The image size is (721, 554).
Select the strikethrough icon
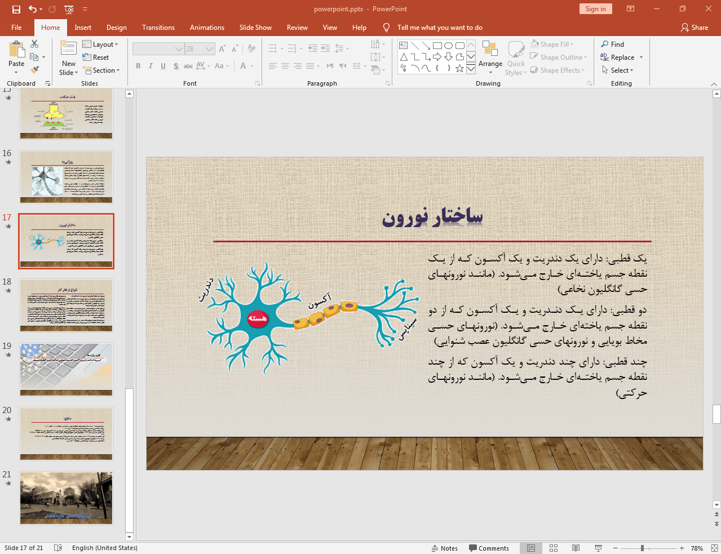click(188, 66)
